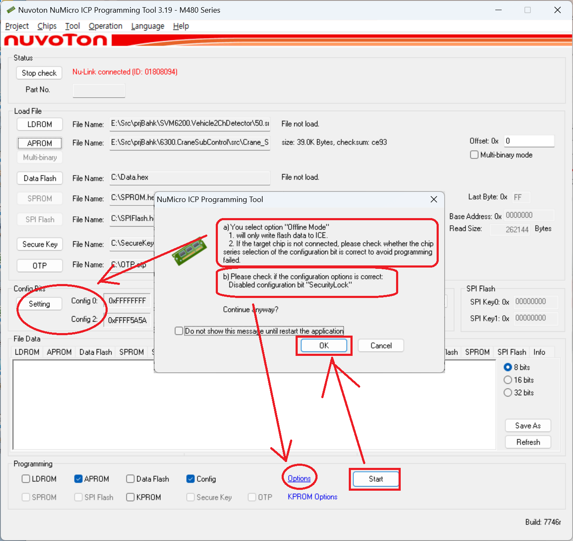Select 16 bits radio option
The height and width of the screenshot is (541, 573).
tap(508, 380)
